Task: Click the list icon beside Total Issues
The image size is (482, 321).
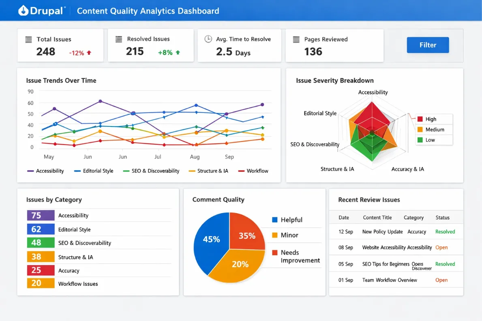Action: click(x=28, y=39)
